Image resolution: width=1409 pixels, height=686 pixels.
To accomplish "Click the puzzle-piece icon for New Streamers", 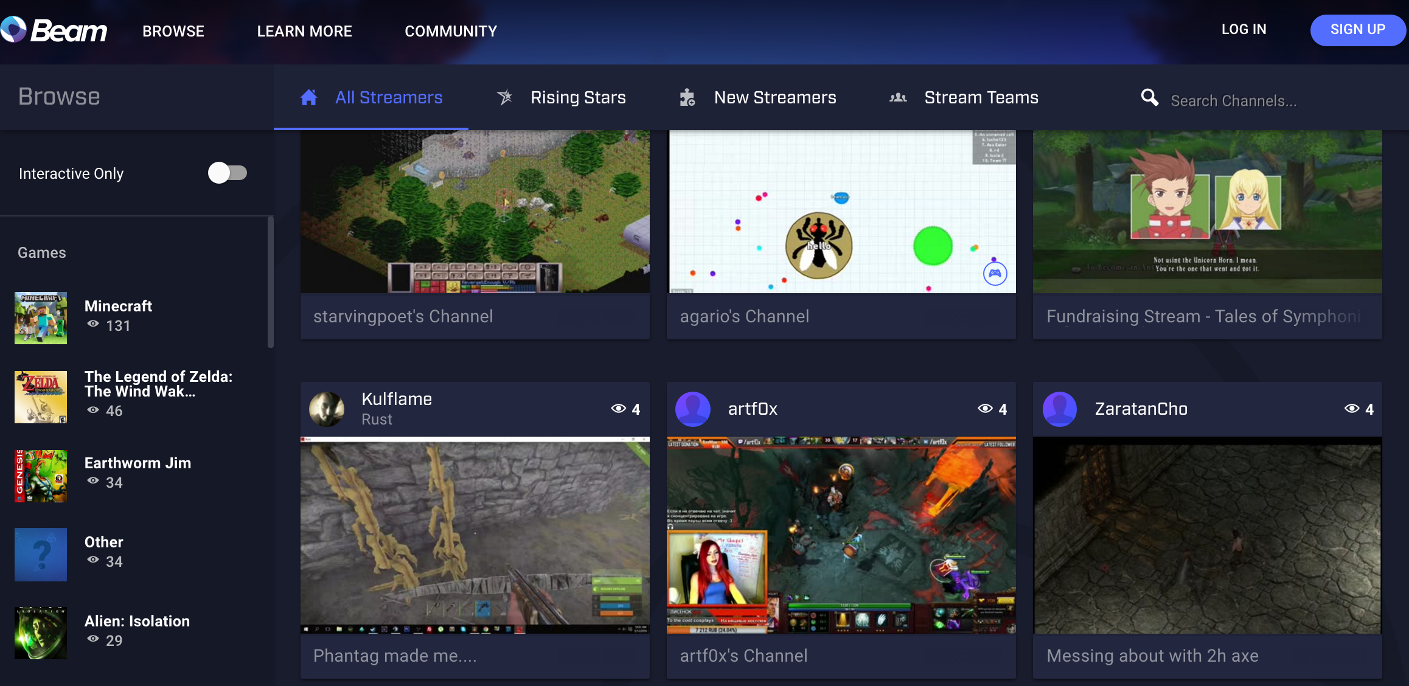I will pyautogui.click(x=687, y=97).
